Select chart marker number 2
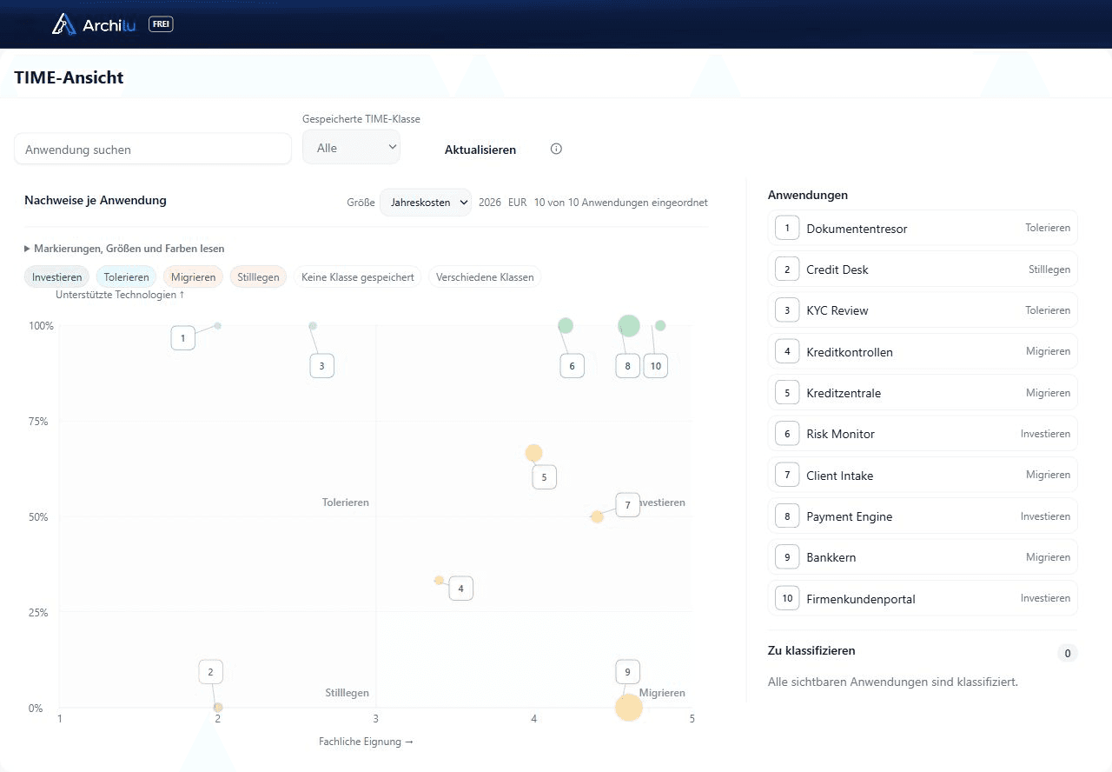This screenshot has height=772, width=1112. click(210, 672)
